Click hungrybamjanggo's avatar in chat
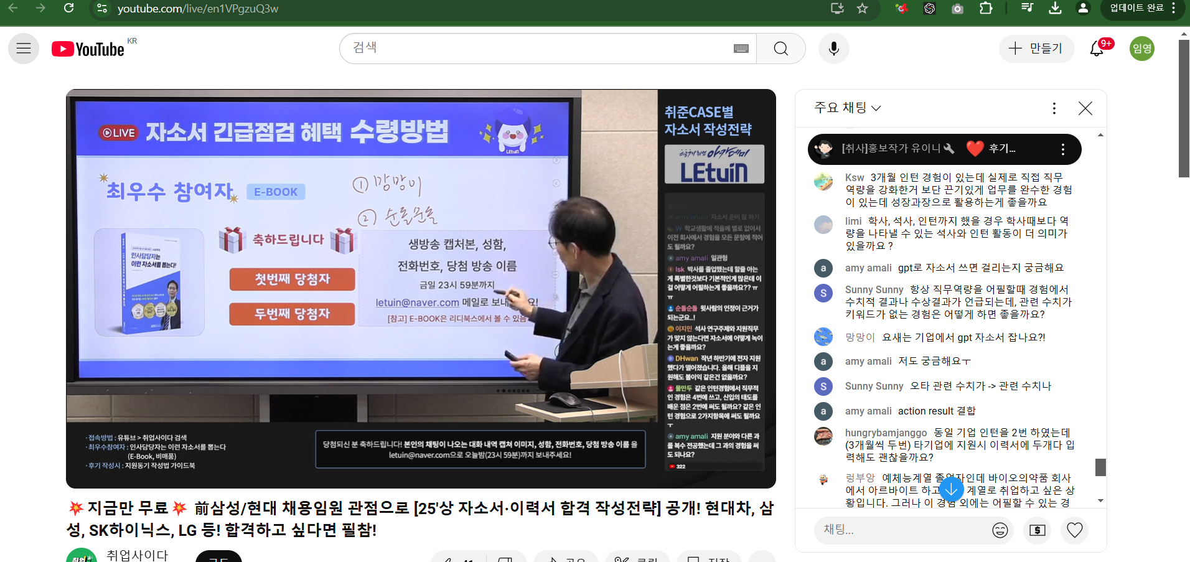The height and width of the screenshot is (562, 1190). [823, 436]
